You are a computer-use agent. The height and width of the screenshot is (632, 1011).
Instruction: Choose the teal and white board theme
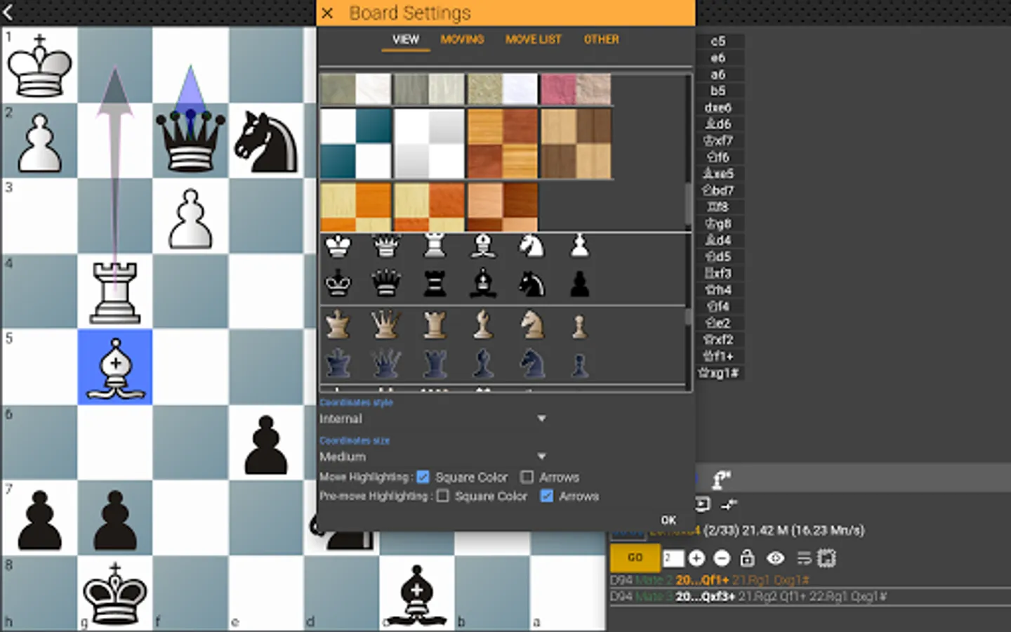[x=356, y=143]
